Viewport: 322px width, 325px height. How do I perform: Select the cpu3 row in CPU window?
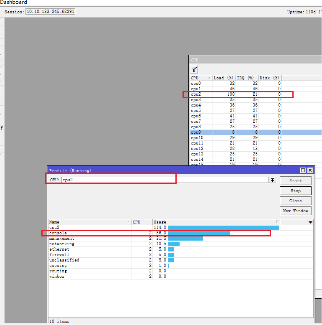(x=256, y=100)
